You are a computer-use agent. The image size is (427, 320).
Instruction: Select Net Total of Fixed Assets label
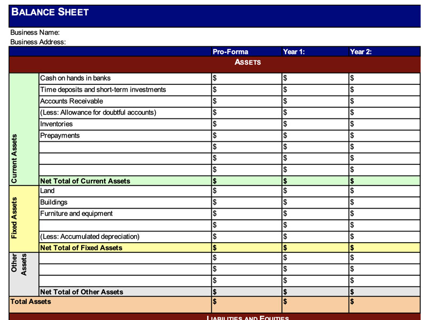(x=81, y=247)
